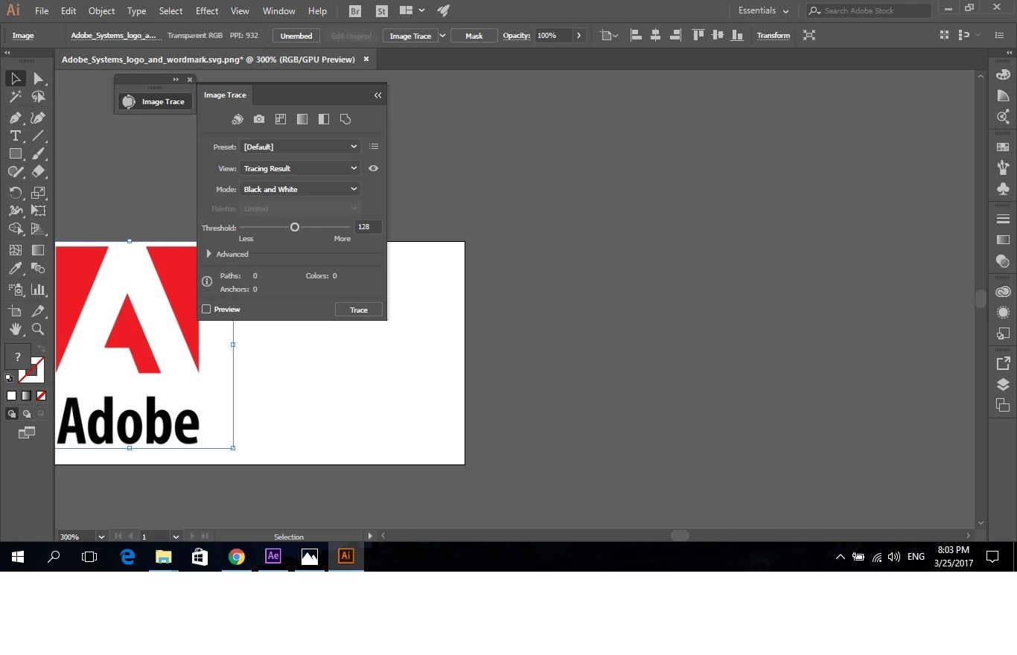Set gradient fill mode button

(26, 396)
